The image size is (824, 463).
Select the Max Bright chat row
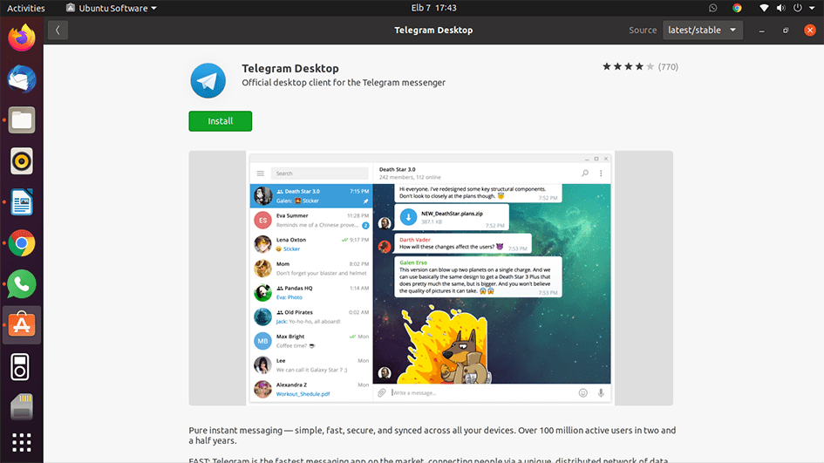[311, 341]
